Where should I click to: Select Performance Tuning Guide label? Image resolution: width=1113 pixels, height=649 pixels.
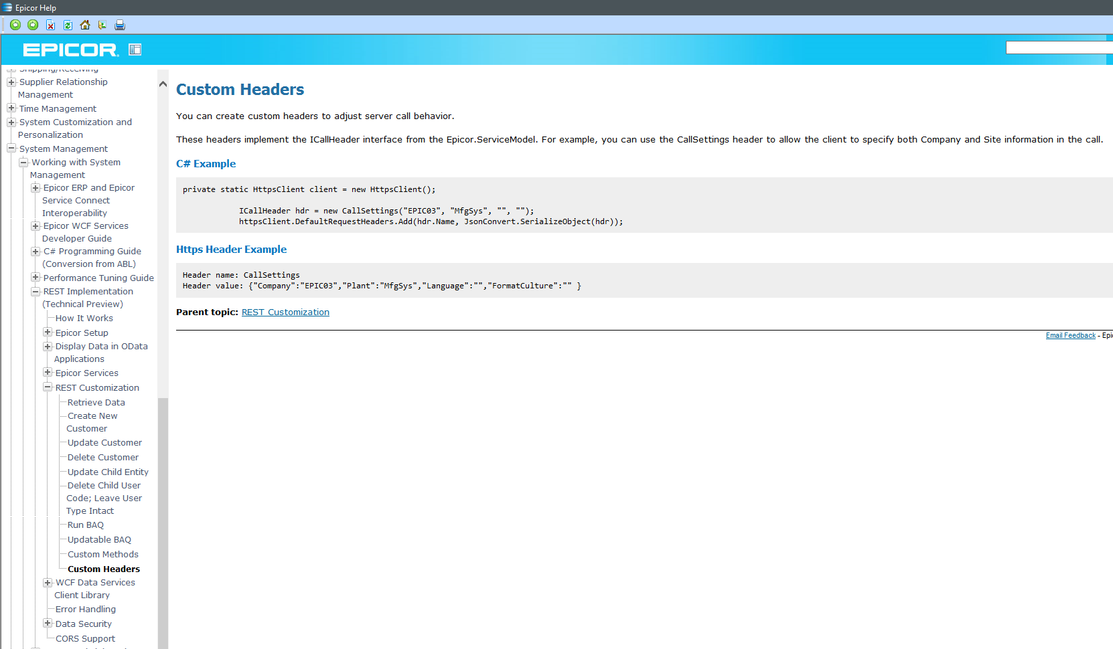(98, 278)
